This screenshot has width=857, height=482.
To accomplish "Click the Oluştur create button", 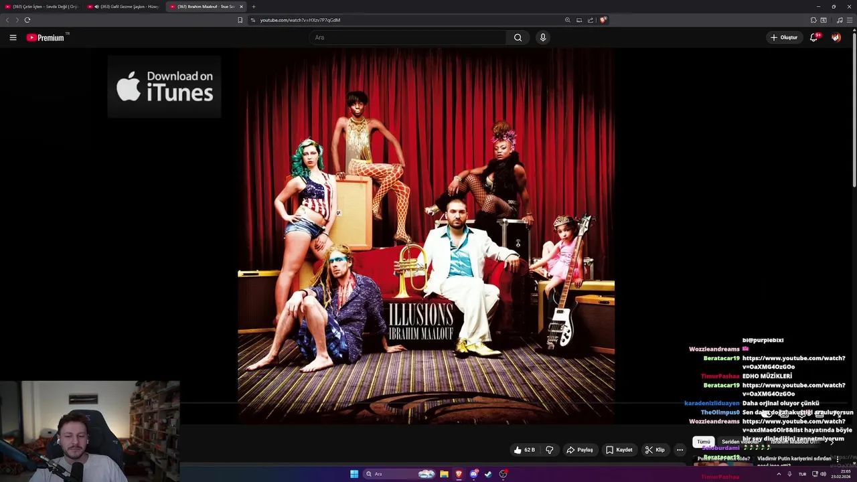I will (784, 37).
